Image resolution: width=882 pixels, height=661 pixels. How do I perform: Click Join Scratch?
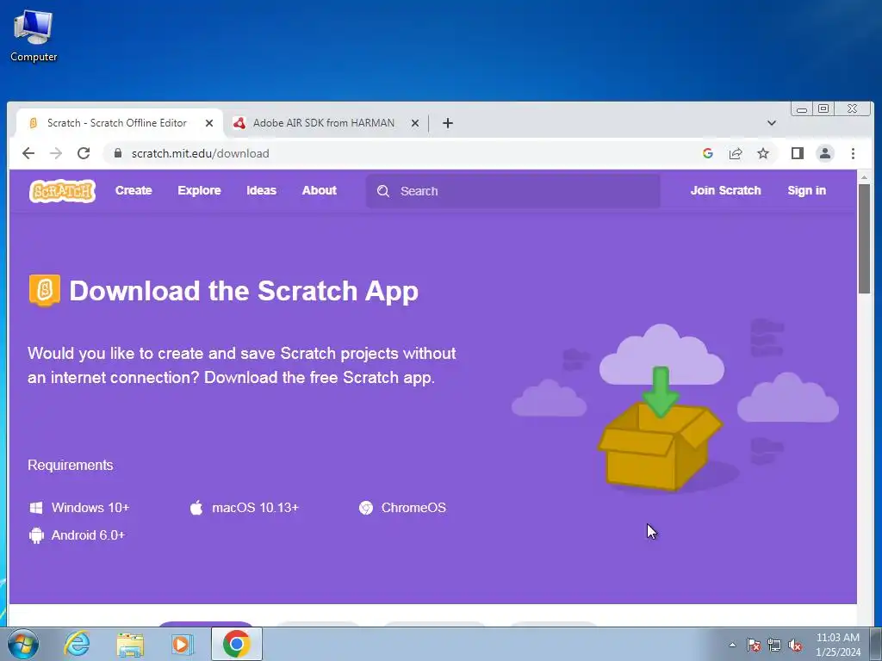725,190
